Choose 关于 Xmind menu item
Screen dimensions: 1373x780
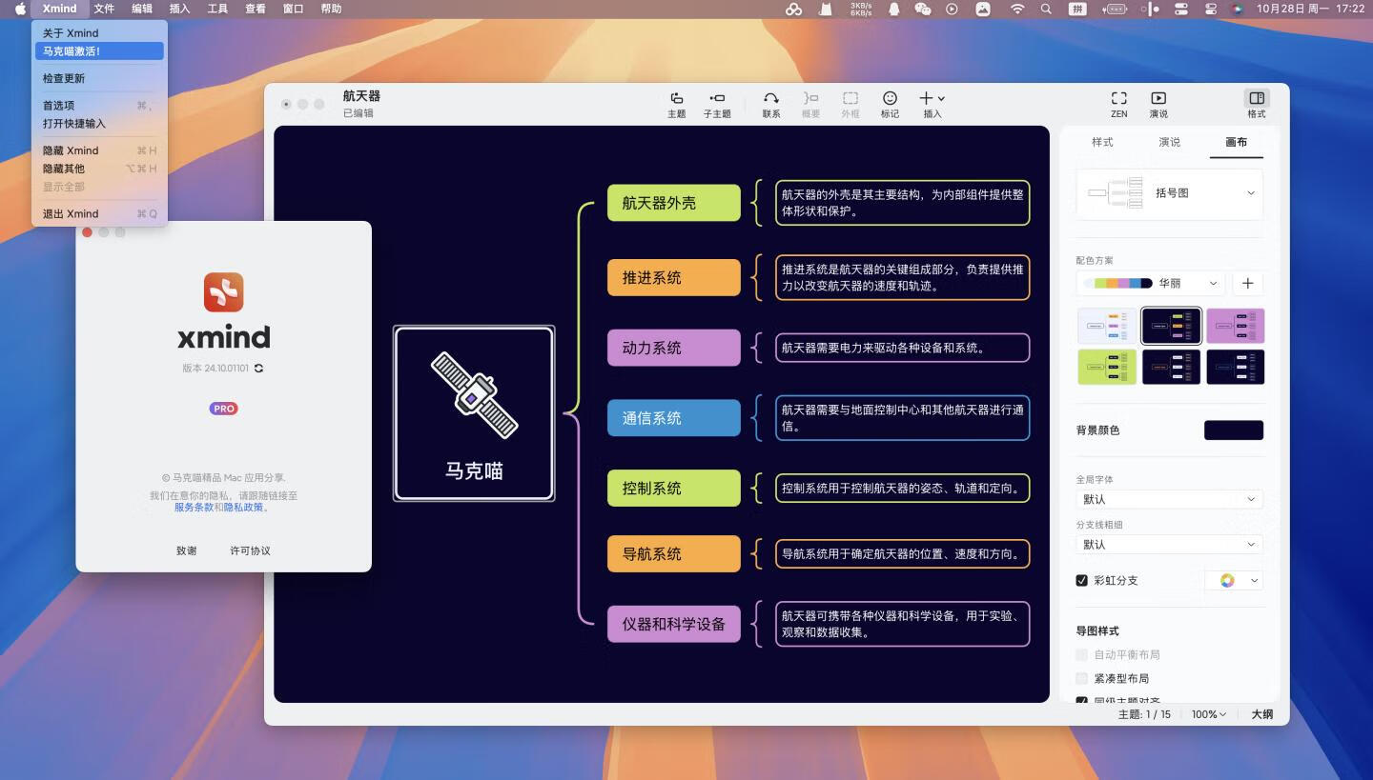99,33
